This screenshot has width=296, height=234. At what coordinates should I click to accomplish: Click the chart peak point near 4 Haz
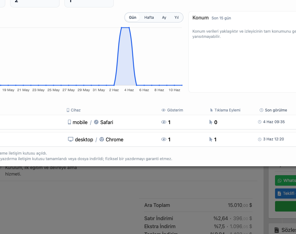coord(129,28)
